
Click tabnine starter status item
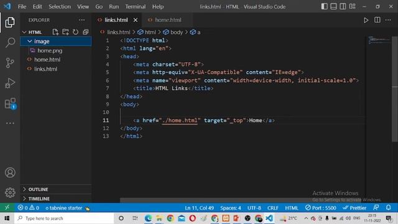click(68, 208)
